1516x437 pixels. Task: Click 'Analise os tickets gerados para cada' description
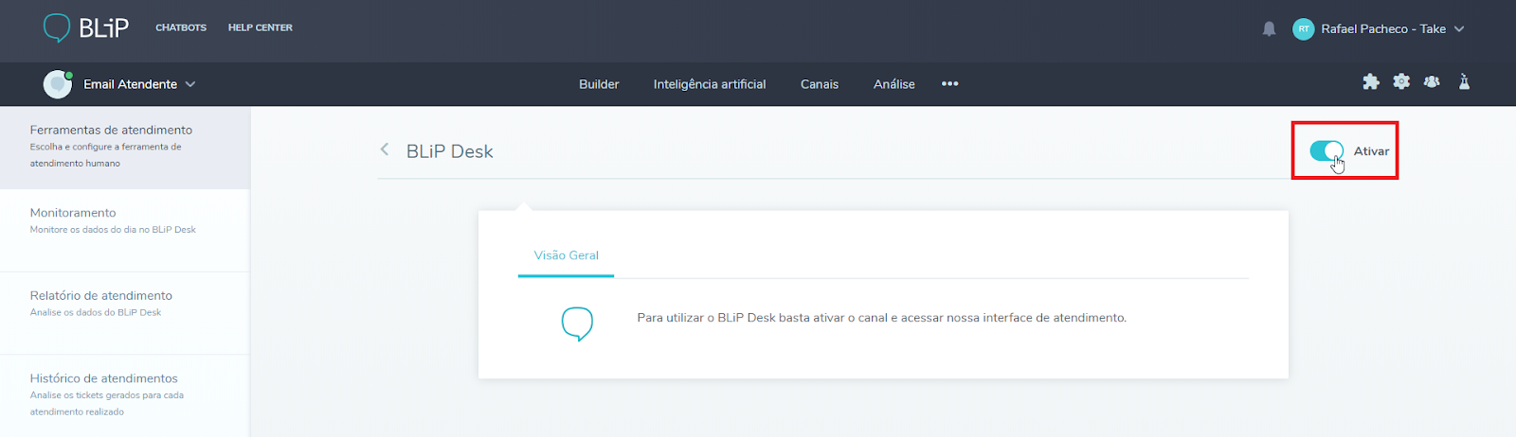click(x=107, y=395)
